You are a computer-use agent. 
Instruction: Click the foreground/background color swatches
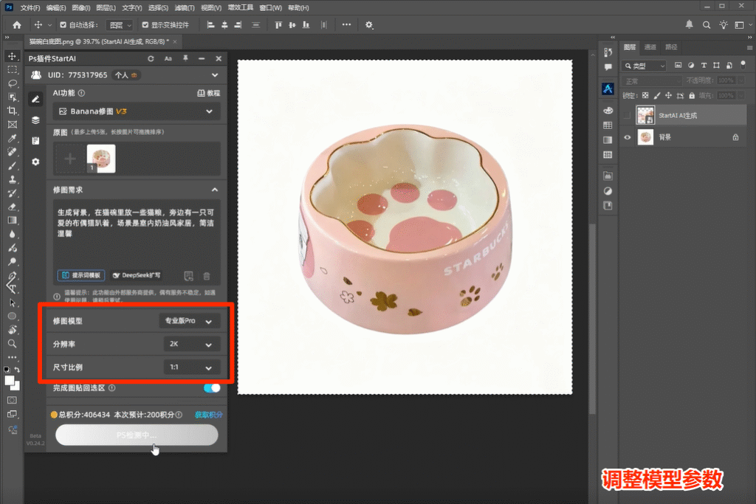pos(12,383)
